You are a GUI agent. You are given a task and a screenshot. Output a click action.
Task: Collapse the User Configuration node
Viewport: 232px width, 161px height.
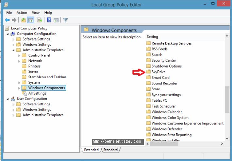(x=8, y=99)
